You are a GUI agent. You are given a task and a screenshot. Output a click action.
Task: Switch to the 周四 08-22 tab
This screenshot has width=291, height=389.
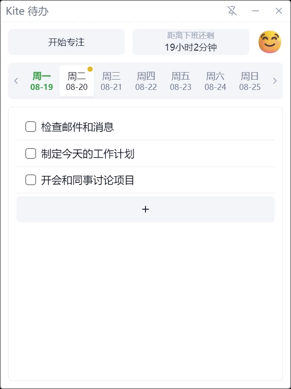pyautogui.click(x=145, y=81)
